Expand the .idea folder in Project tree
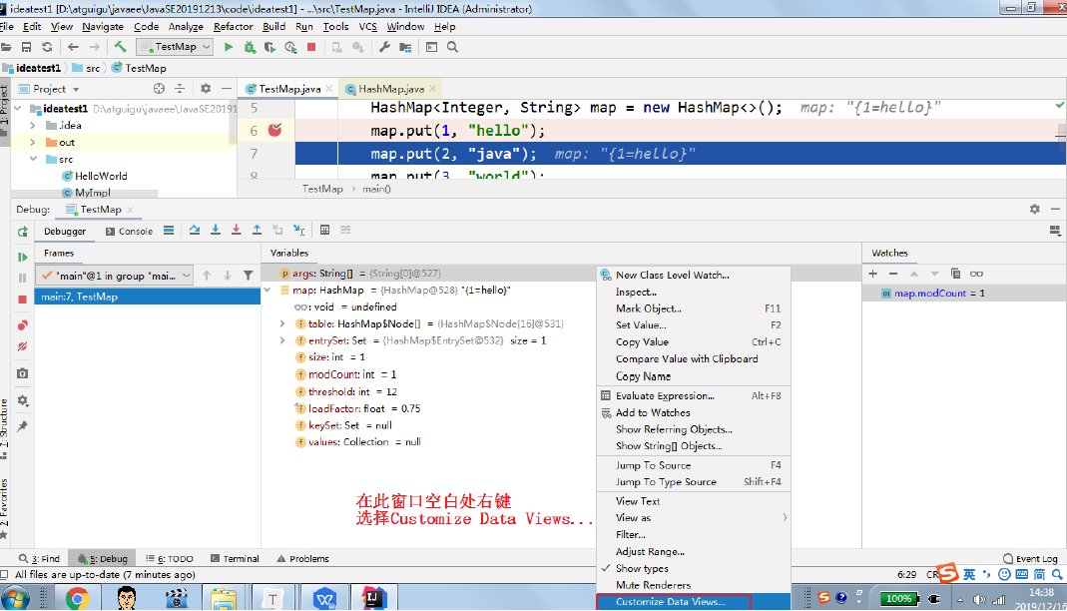 tap(33, 125)
